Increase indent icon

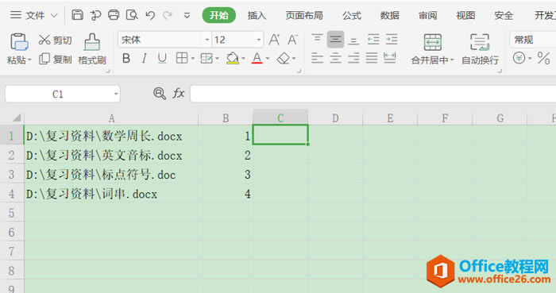(x=392, y=39)
